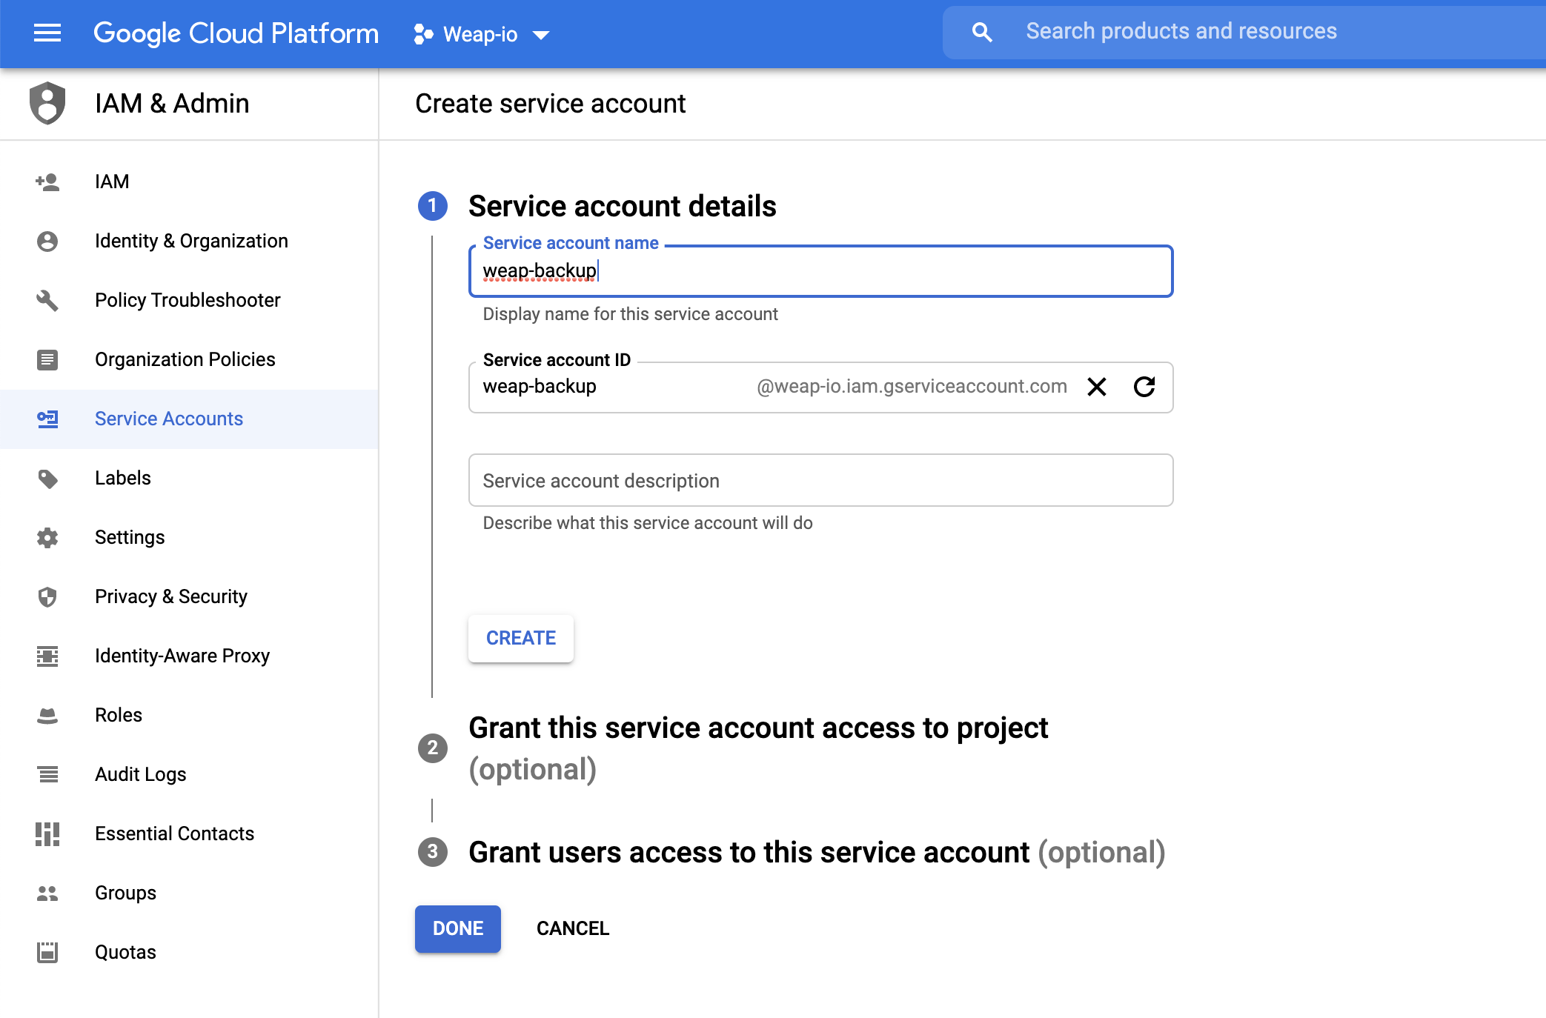Open Settings in the sidebar
1546x1018 pixels.
pyautogui.click(x=190, y=537)
